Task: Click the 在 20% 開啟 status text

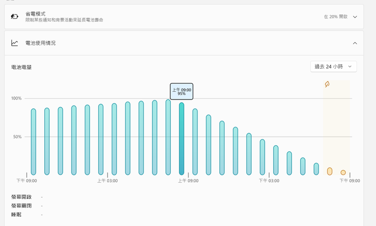Action: [x=336, y=17]
